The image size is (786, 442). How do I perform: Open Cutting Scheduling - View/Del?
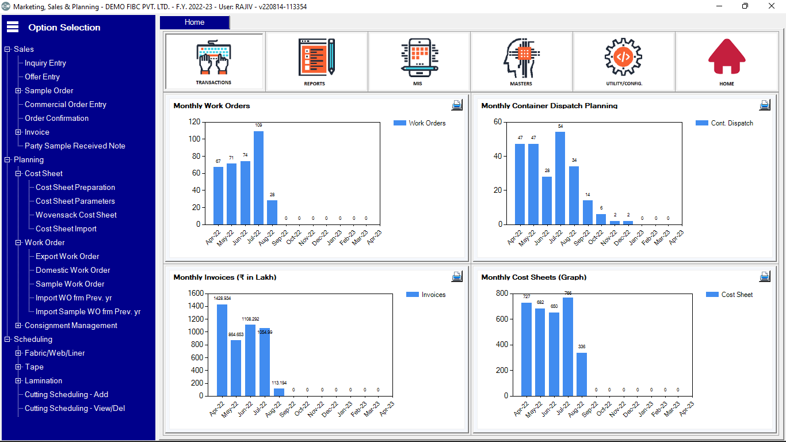75,409
